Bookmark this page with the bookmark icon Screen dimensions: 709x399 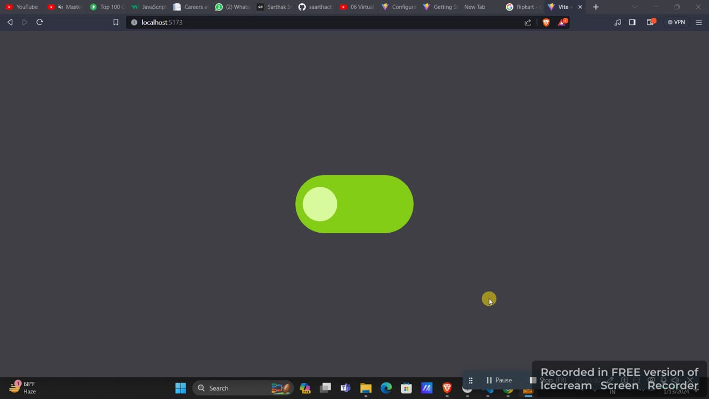coord(116,22)
